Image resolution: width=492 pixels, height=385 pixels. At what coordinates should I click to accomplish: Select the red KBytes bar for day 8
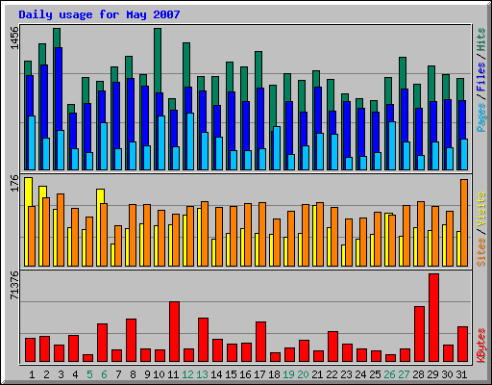point(131,341)
